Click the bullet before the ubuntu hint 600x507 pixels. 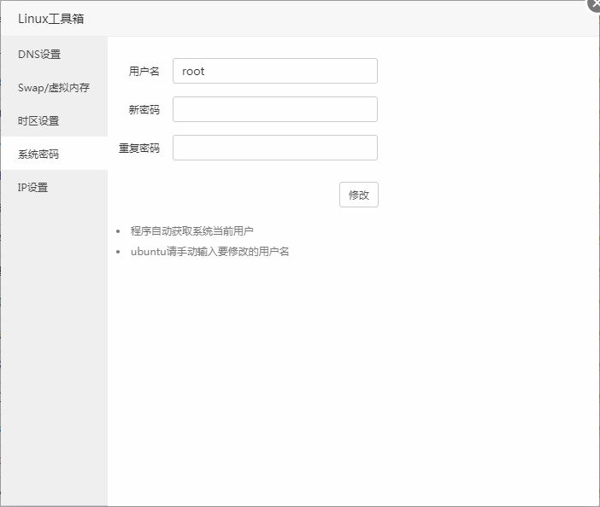[118, 252]
